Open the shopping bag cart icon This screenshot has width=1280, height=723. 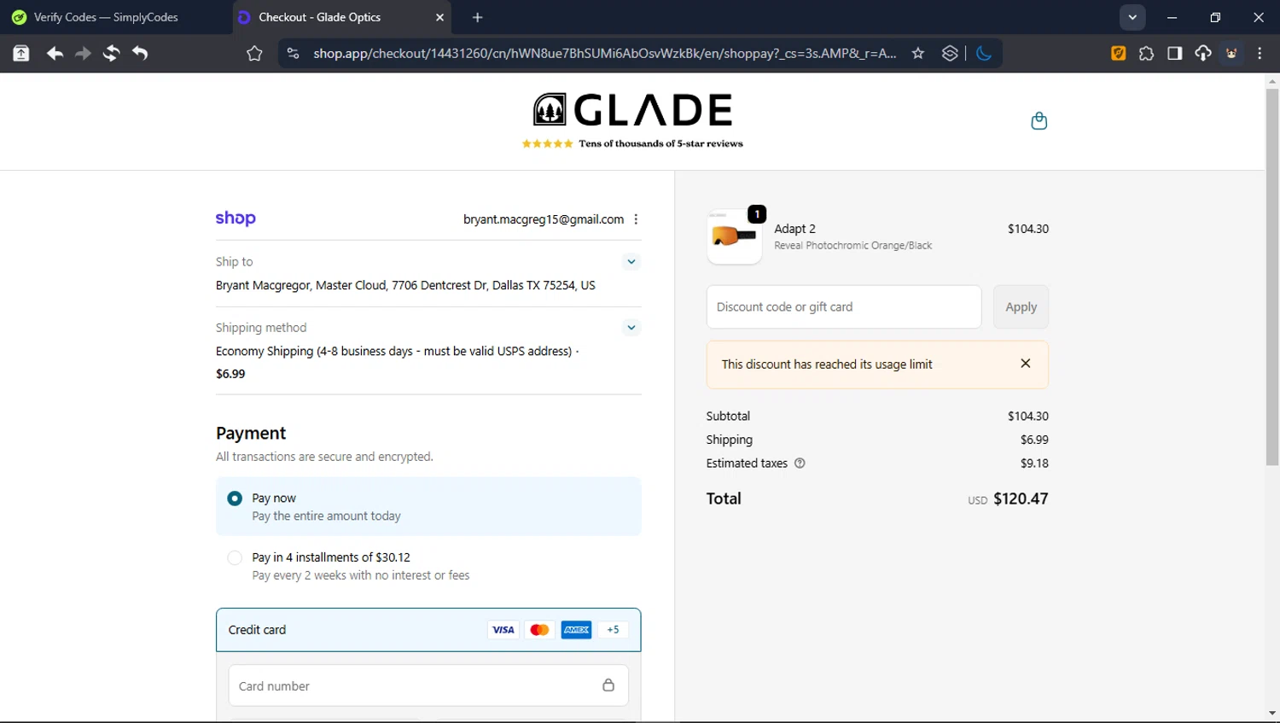tap(1039, 120)
